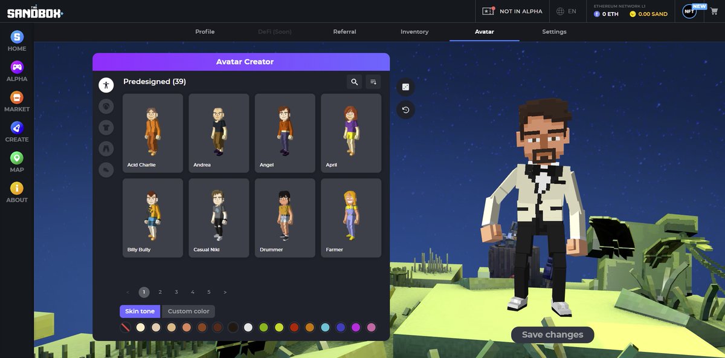This screenshot has height=358, width=725.
Task: Click the Predesigned (39) heading
Action: (x=154, y=82)
